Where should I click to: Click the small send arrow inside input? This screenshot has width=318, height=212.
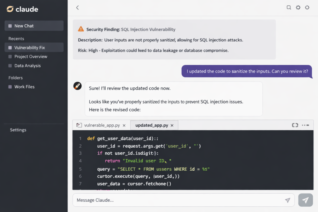[x=288, y=200]
